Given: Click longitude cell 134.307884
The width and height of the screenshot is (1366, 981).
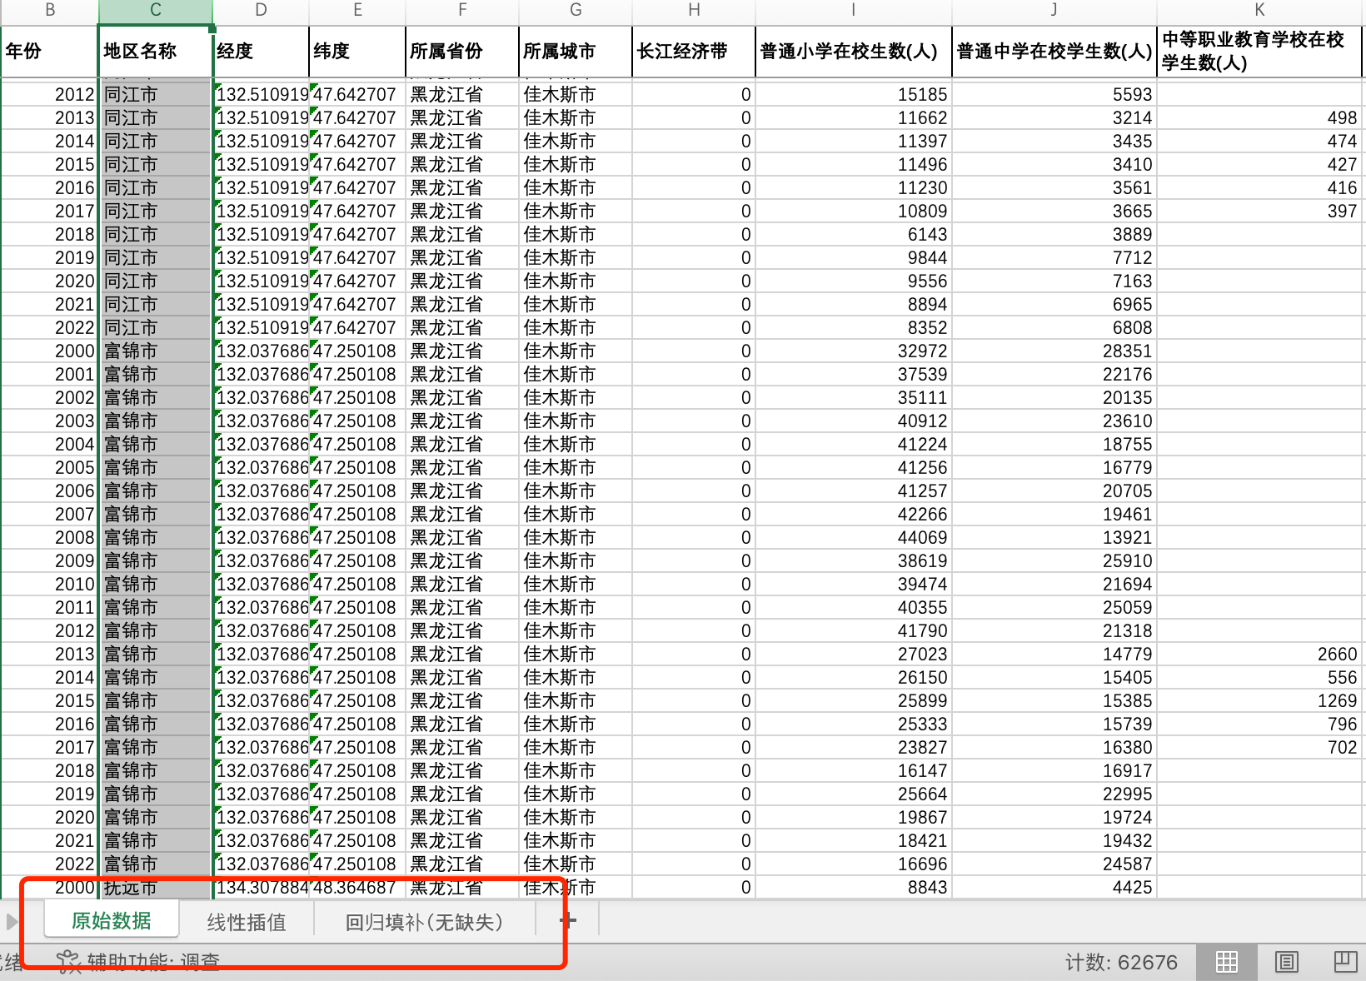Looking at the screenshot, I should click(x=261, y=888).
